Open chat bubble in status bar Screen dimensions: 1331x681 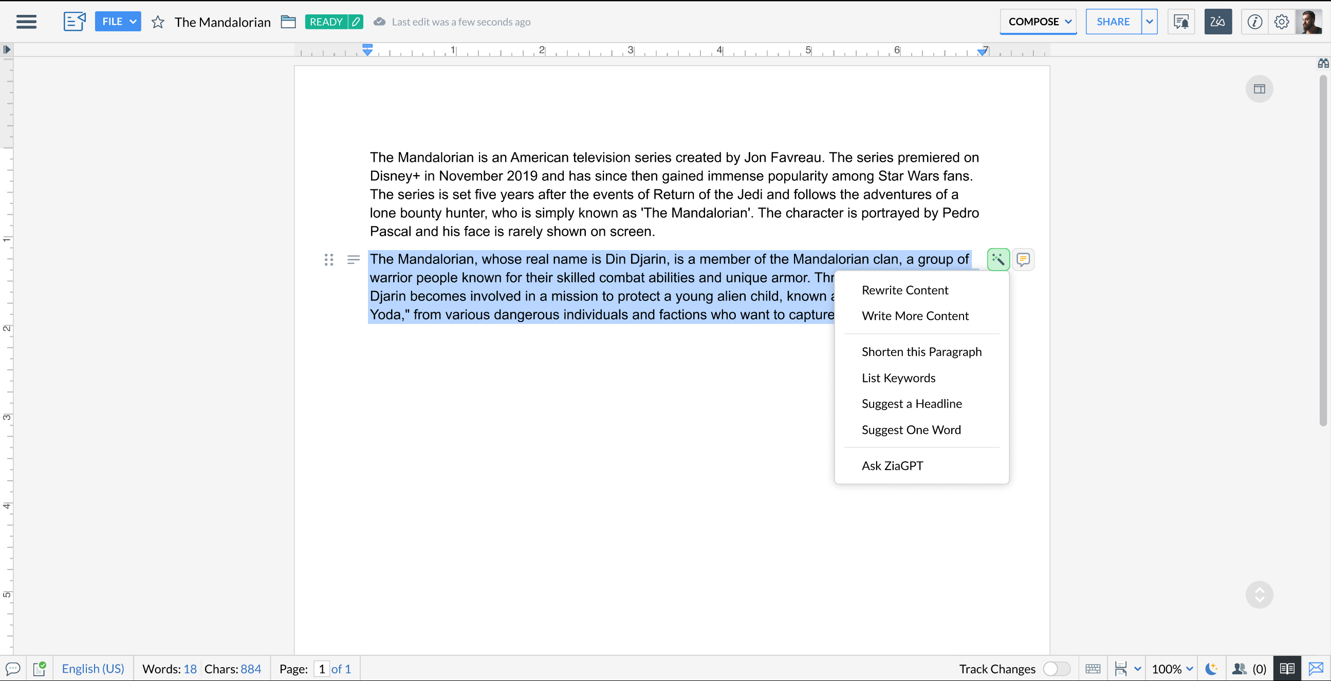(13, 669)
